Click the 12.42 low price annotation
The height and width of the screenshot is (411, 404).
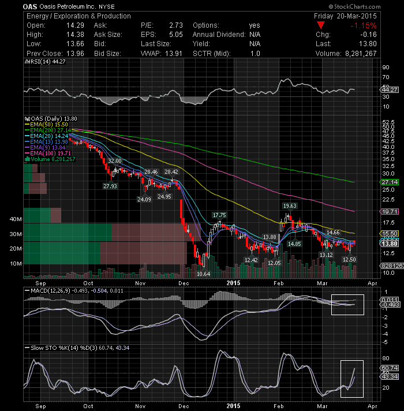(251, 260)
